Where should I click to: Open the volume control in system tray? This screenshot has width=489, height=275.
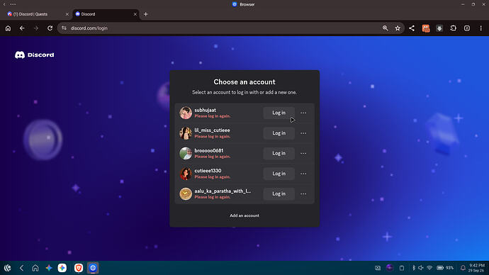[421, 268]
